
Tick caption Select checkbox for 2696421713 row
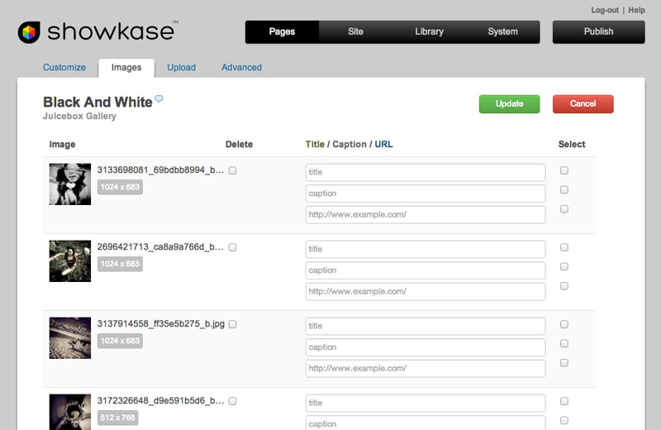pos(564,267)
